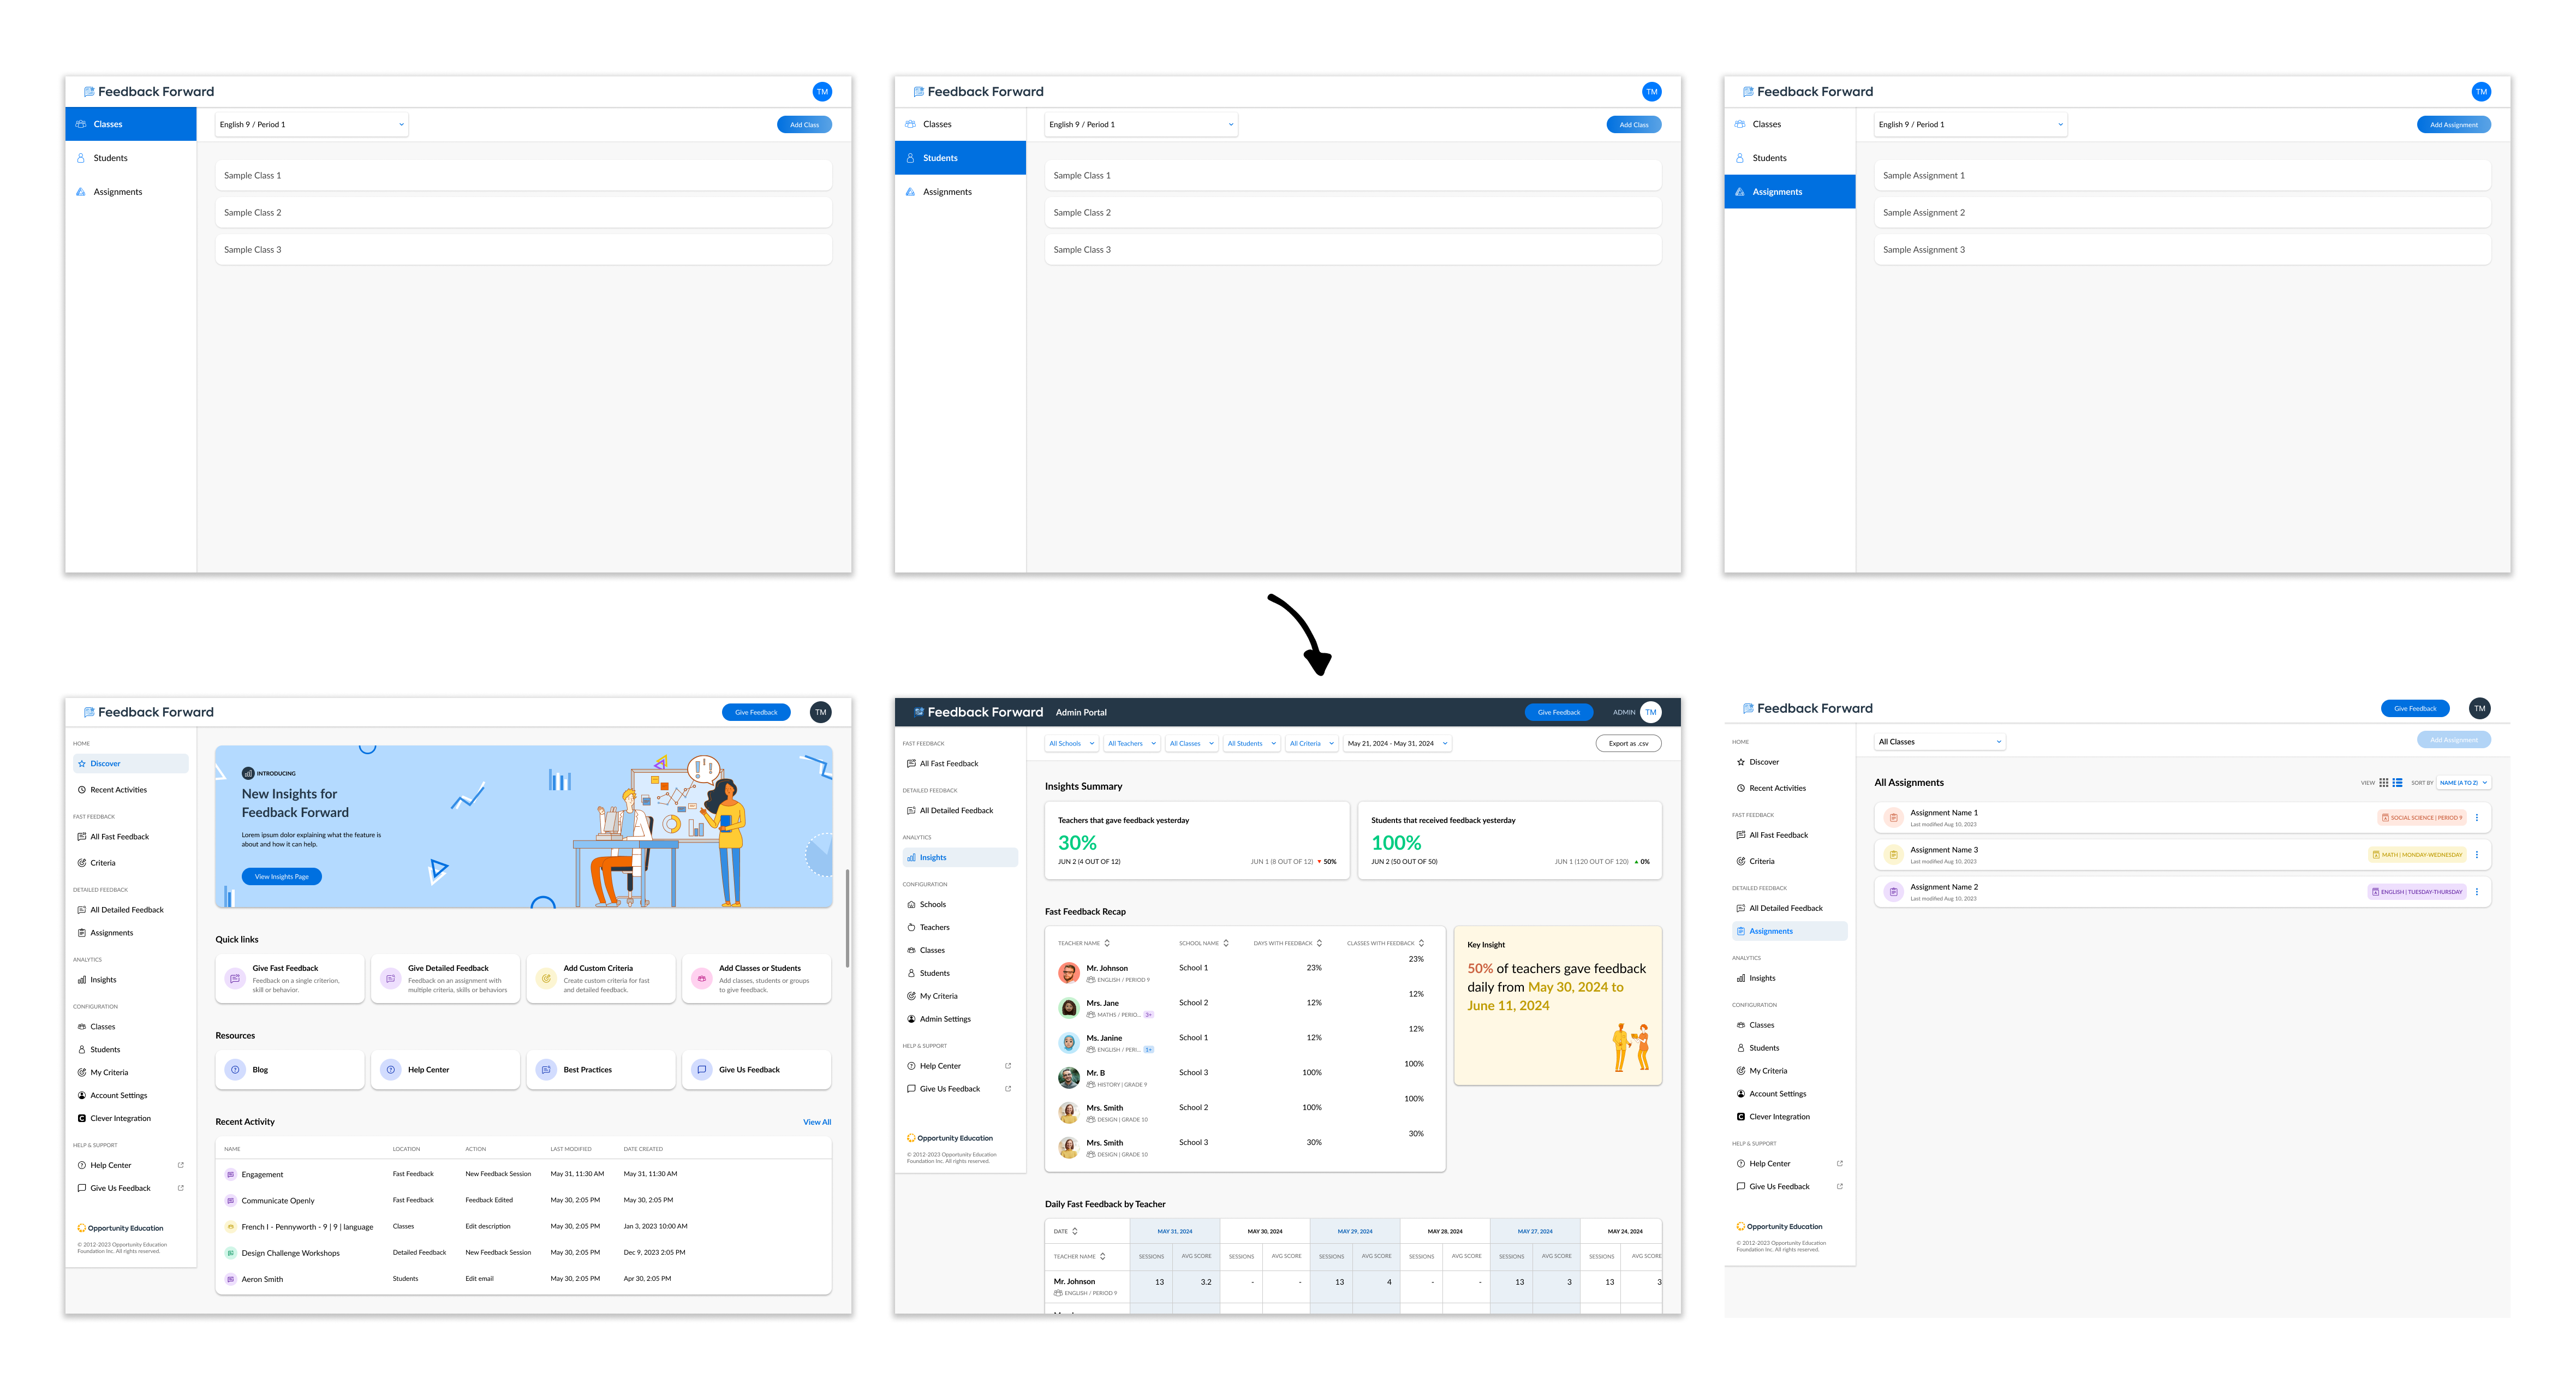Click Give Fast Feedback quick link icon
The height and width of the screenshot is (1390, 2576).
235,979
